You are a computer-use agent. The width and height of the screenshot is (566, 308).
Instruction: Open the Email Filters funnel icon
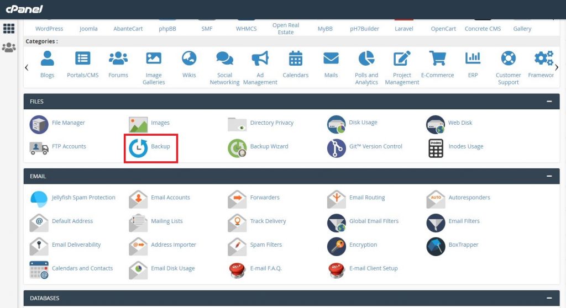[x=436, y=223]
